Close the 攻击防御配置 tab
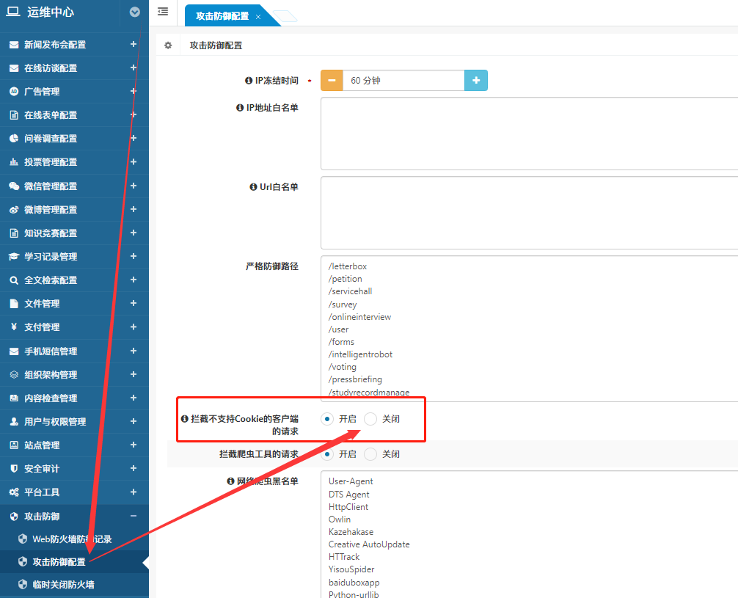738x598 pixels. (258, 16)
